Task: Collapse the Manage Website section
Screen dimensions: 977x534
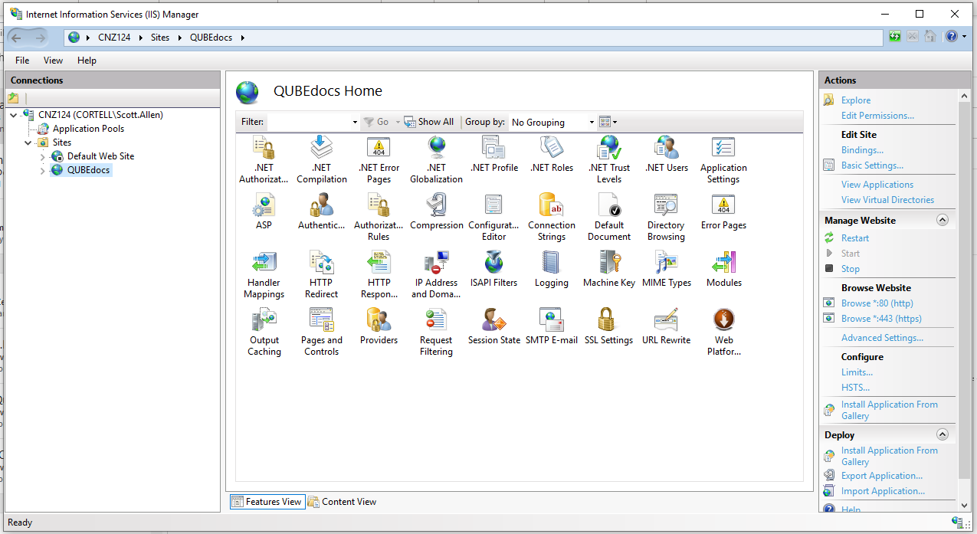Action: (x=942, y=220)
